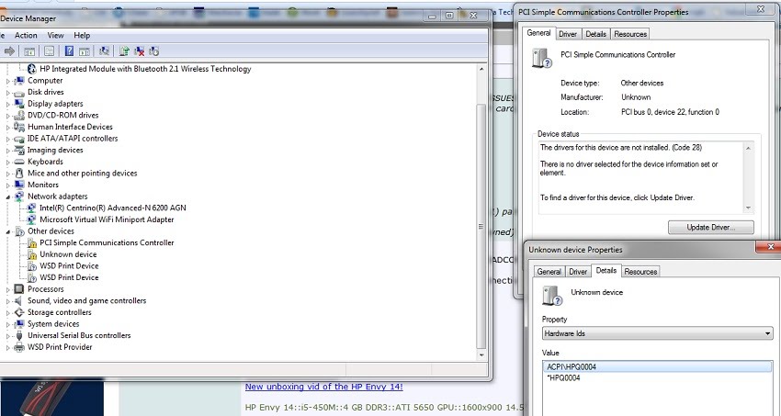This screenshot has height=416, width=781.
Task: Select IDE ATA/ATAPI controllers tree item
Action: 73,139
